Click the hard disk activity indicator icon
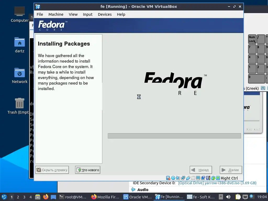 pyautogui.click(x=168, y=178)
